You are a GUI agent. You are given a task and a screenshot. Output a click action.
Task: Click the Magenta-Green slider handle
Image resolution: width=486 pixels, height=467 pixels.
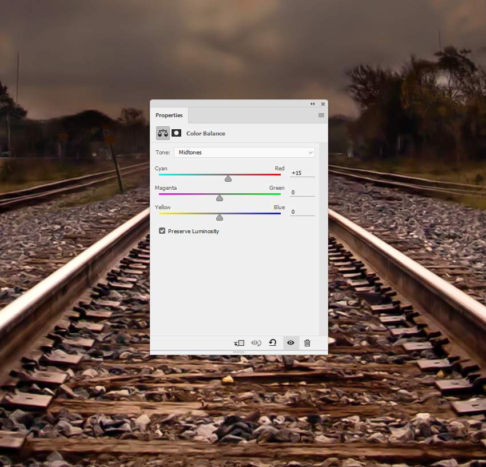[x=220, y=198]
